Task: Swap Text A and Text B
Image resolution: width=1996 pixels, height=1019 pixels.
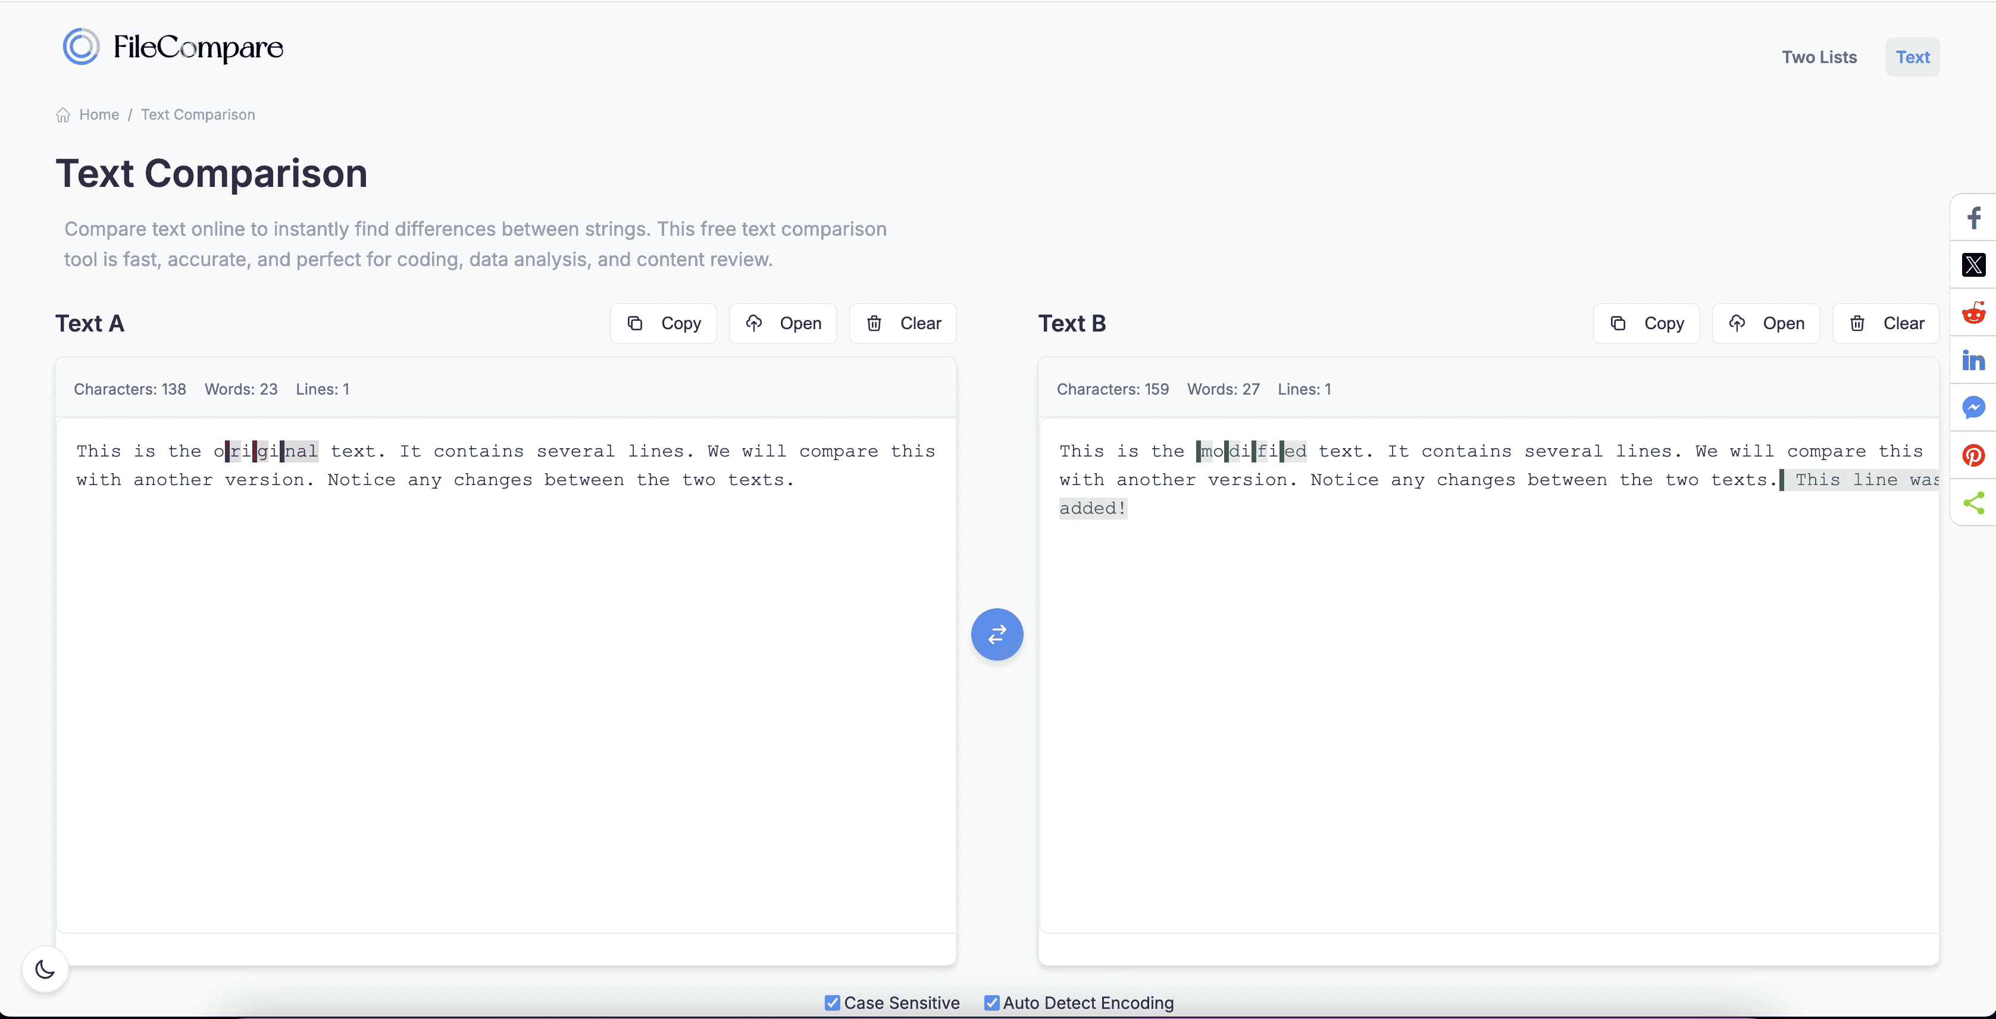Action: [x=996, y=634]
